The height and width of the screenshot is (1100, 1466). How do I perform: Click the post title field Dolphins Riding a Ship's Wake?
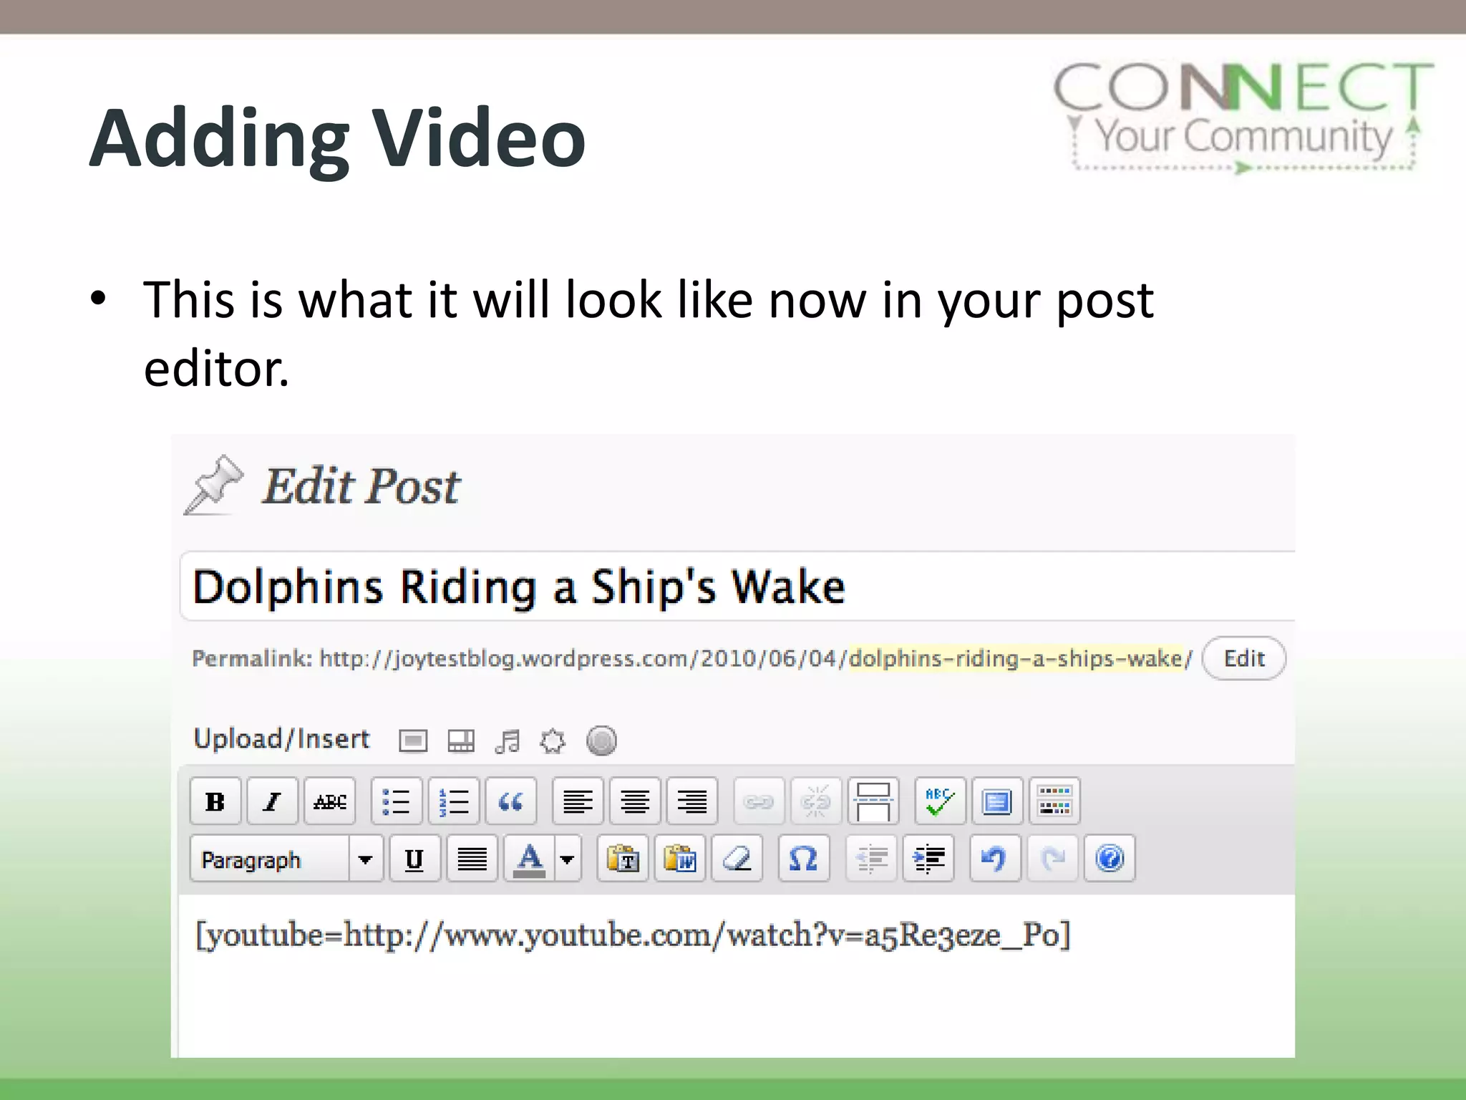pos(737,587)
